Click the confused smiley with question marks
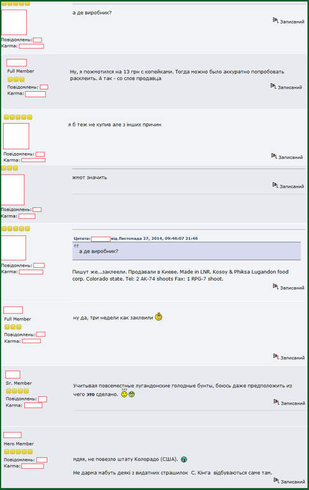 pyautogui.click(x=124, y=394)
